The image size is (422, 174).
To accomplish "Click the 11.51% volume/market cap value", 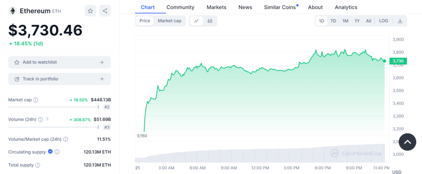I will pyautogui.click(x=104, y=140).
